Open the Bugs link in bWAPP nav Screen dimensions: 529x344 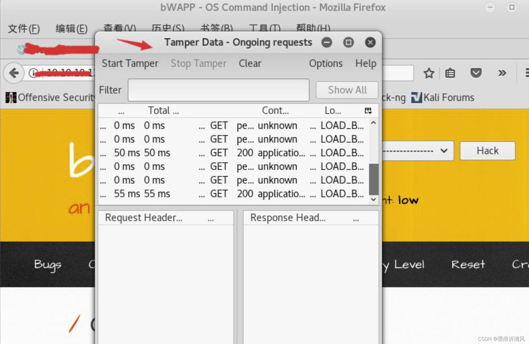point(48,265)
